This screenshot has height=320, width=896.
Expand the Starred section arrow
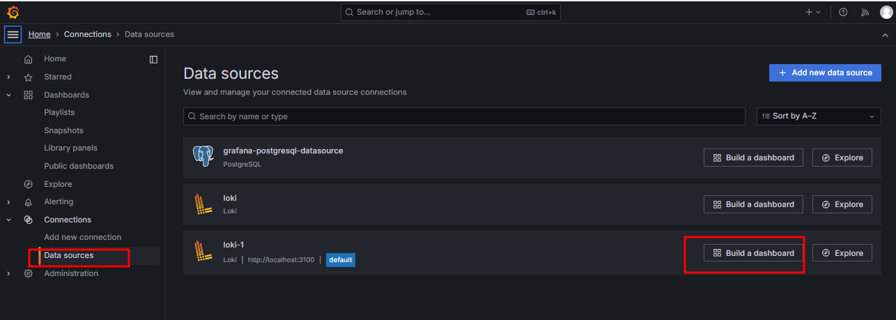click(x=8, y=77)
